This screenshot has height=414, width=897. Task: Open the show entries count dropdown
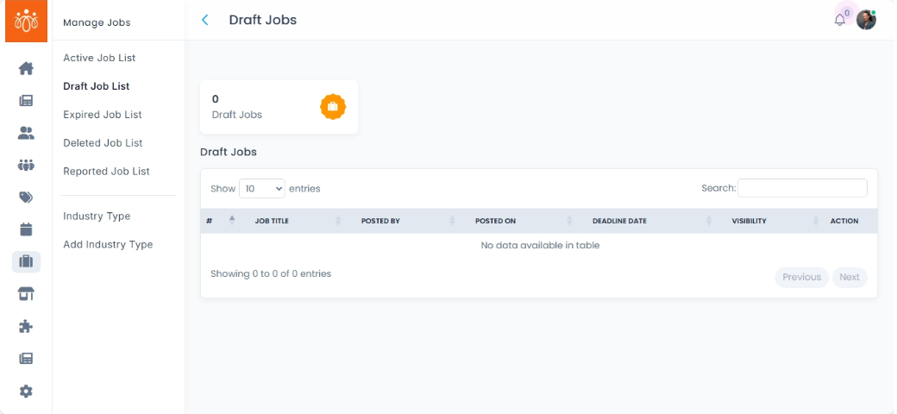point(261,188)
